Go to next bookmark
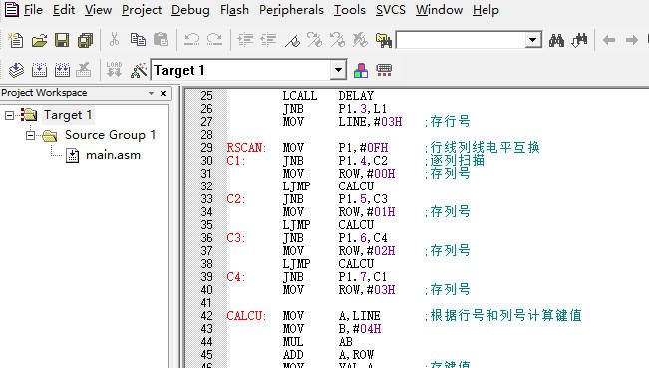 [x=315, y=40]
